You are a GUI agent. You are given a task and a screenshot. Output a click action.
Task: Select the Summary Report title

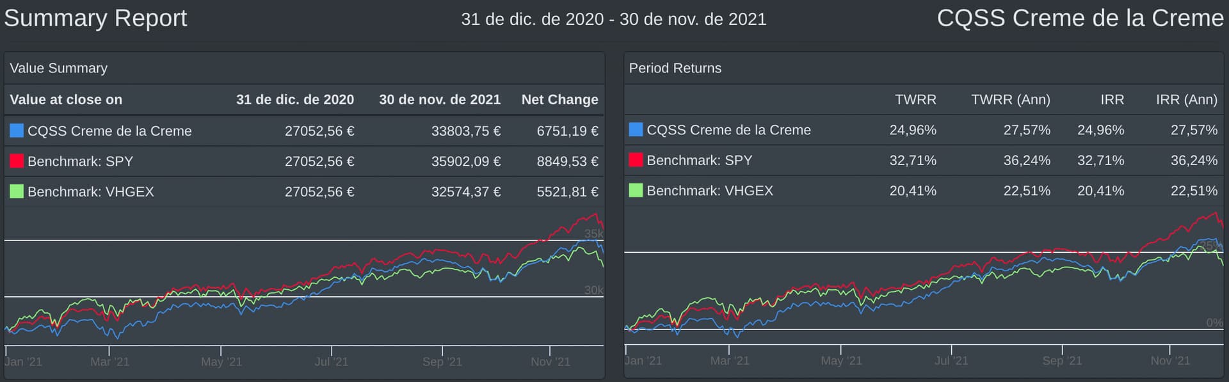click(x=95, y=18)
